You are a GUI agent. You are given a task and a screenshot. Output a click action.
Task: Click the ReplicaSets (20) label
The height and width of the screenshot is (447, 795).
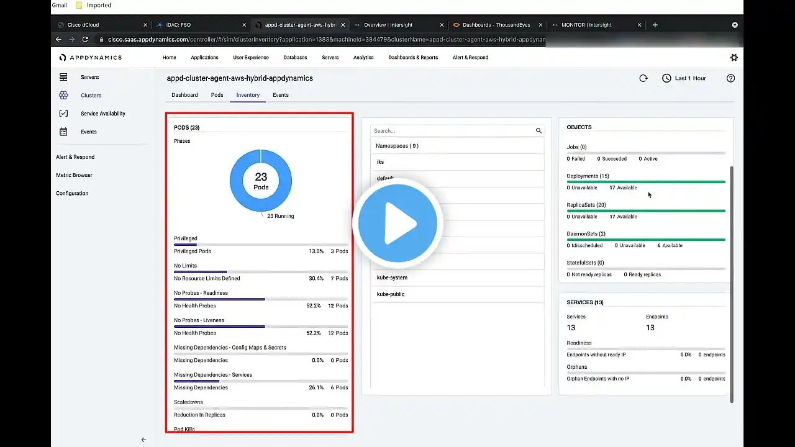tap(586, 205)
